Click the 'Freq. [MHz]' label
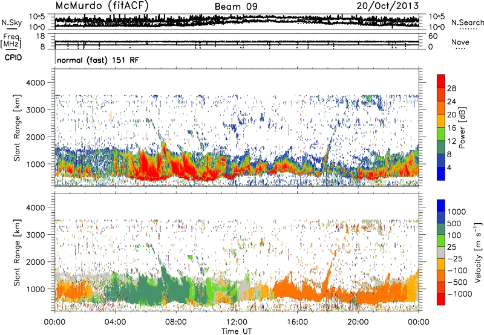This screenshot has height=335, width=484. tap(11, 41)
